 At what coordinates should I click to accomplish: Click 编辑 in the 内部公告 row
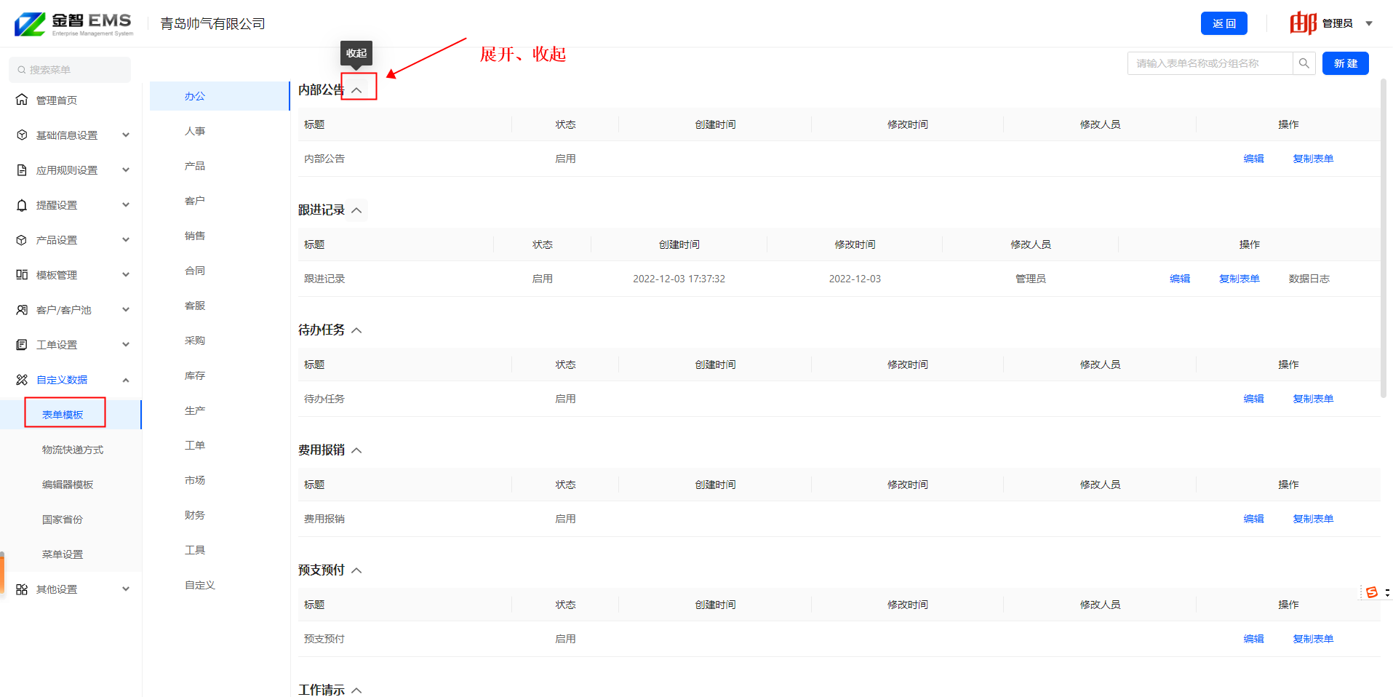pos(1253,159)
